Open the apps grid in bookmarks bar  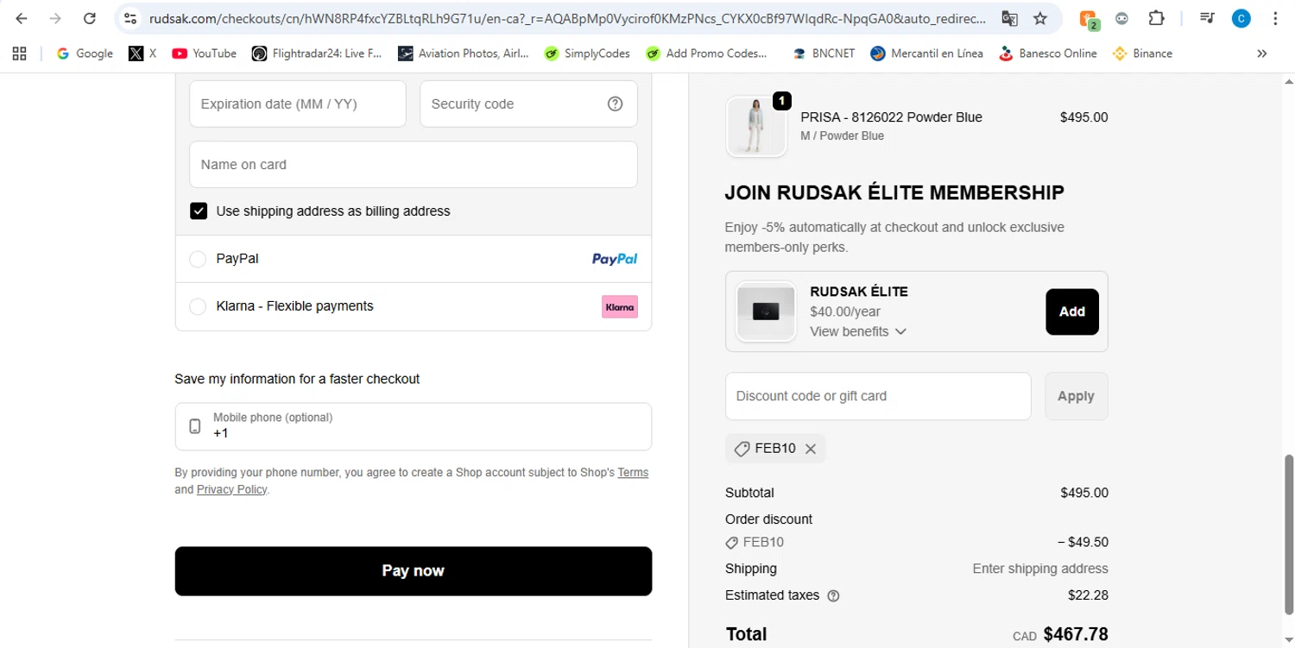[x=20, y=53]
